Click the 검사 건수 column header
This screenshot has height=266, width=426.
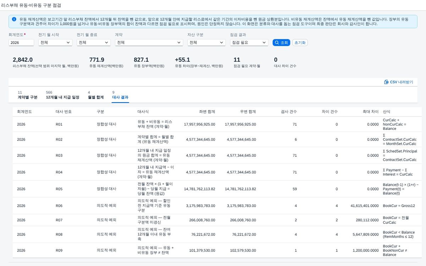pyautogui.click(x=289, y=111)
